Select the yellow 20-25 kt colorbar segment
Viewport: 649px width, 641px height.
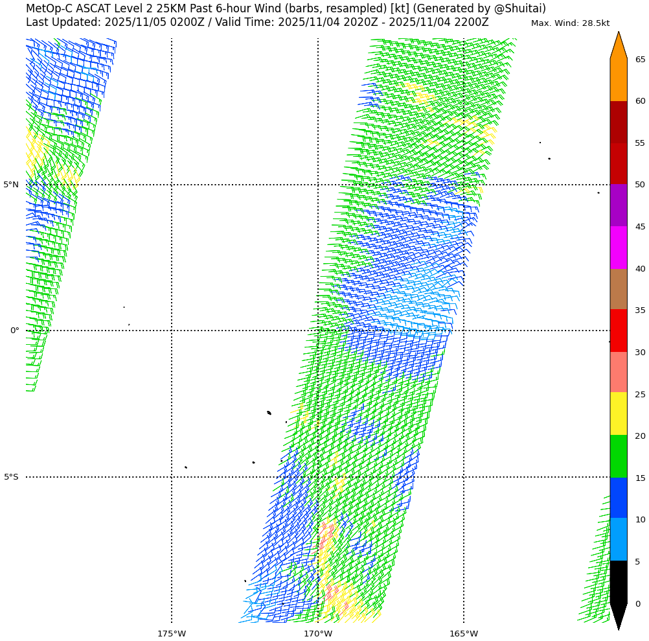(619, 414)
